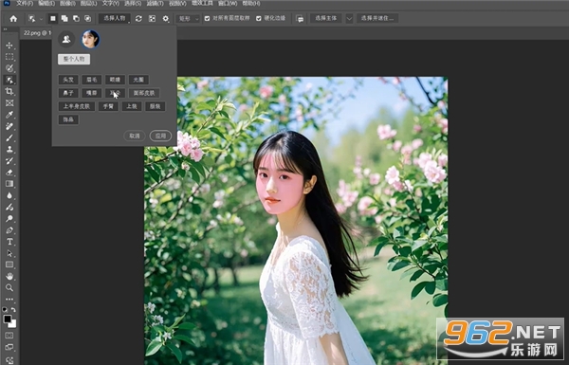Image resolution: width=569 pixels, height=365 pixels.
Task: Select the Eraser tool
Action: tap(9, 173)
